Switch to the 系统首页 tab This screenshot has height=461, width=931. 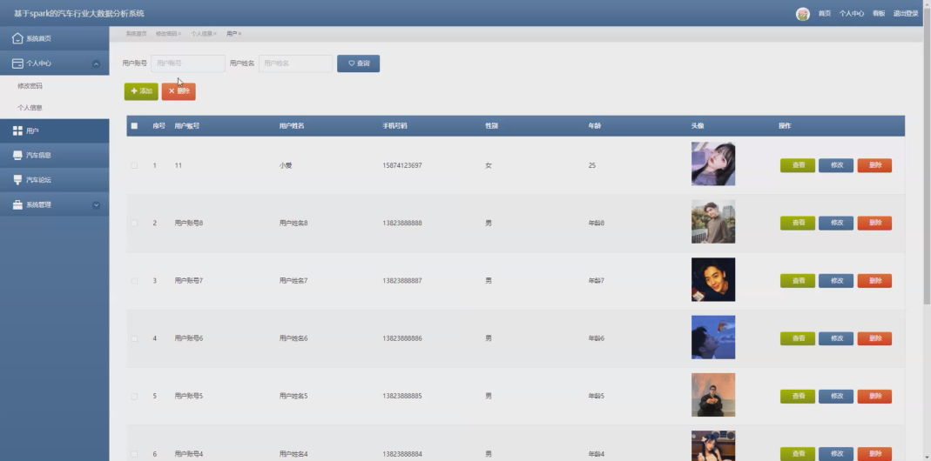click(136, 34)
